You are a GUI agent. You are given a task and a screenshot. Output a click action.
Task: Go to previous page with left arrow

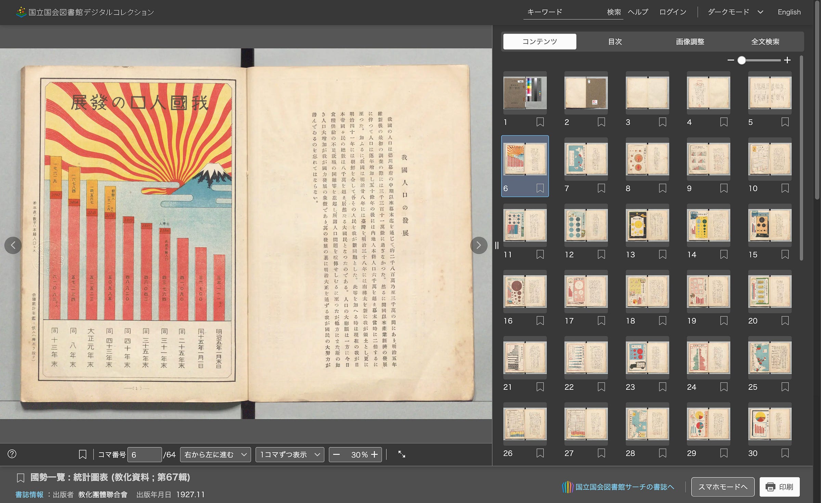(x=13, y=245)
